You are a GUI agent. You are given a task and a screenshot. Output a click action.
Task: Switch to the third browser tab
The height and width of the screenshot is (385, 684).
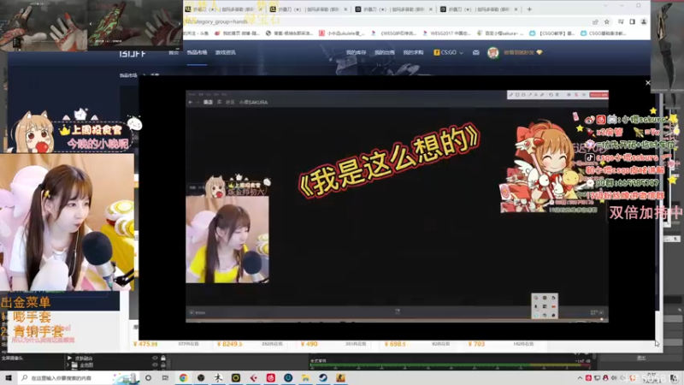coord(392,9)
